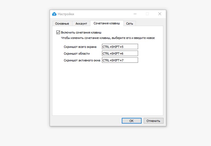Focus the CTRL+SHIFT+7 active window shortcut field
This screenshot has width=211, height=146.
point(120,60)
